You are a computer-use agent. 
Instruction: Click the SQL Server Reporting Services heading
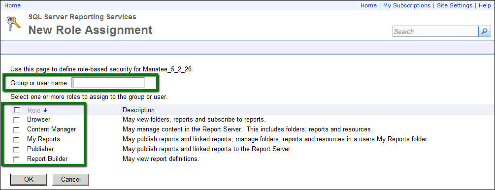click(x=82, y=17)
